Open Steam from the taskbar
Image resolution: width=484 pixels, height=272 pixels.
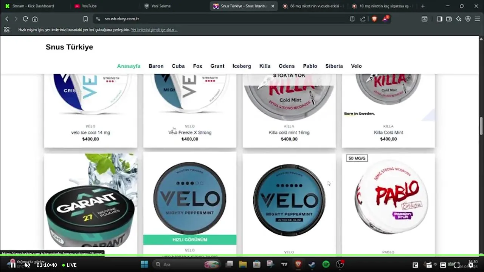(312, 264)
